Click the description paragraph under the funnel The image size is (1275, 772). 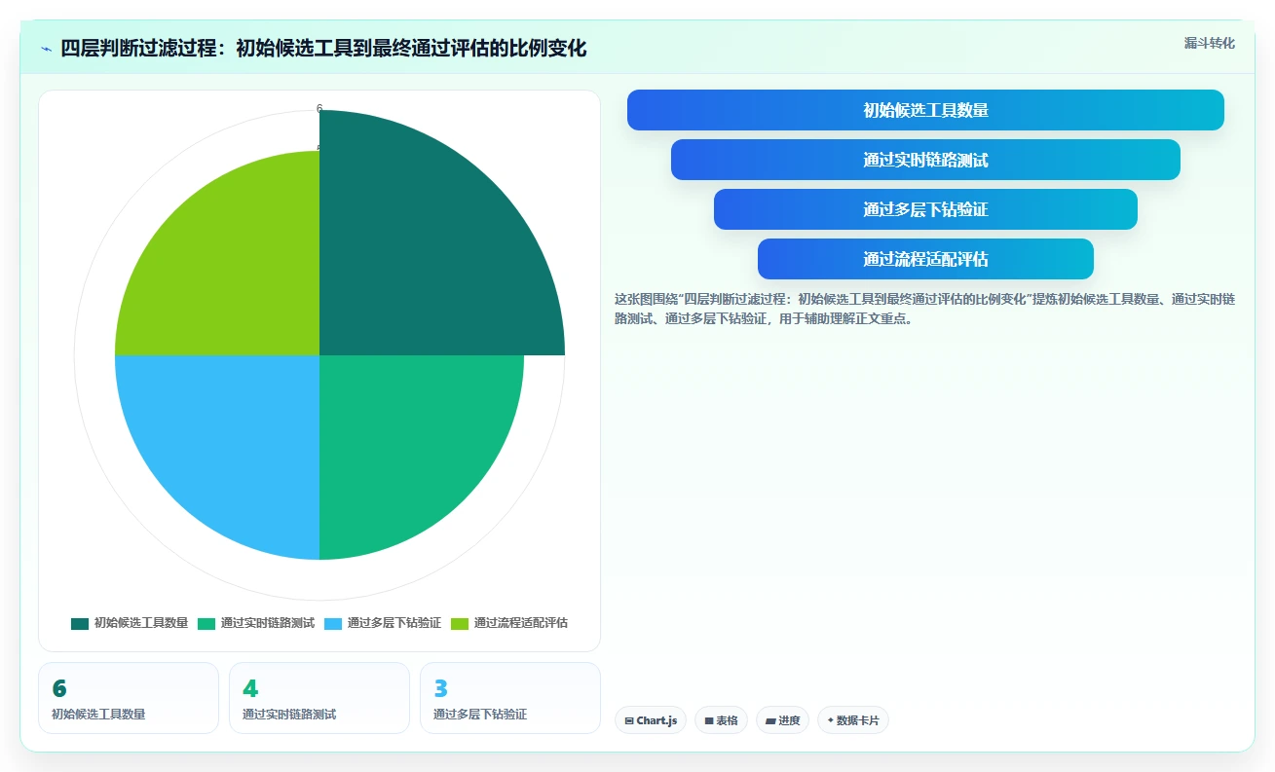coord(924,309)
